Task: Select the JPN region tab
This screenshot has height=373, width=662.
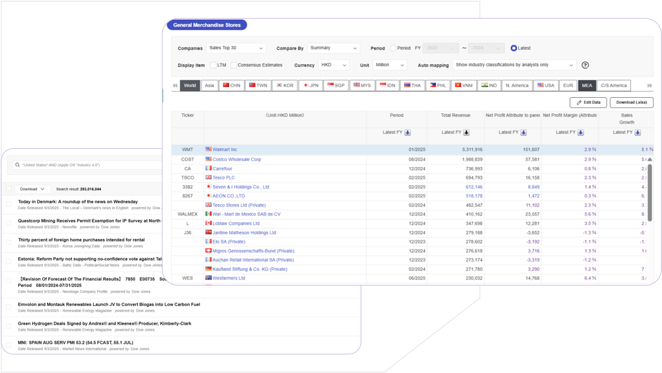Action: [x=310, y=86]
